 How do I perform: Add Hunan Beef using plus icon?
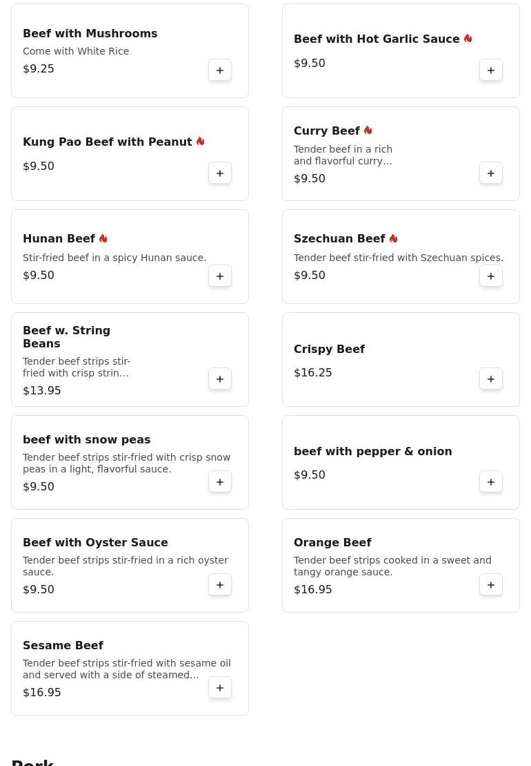220,276
